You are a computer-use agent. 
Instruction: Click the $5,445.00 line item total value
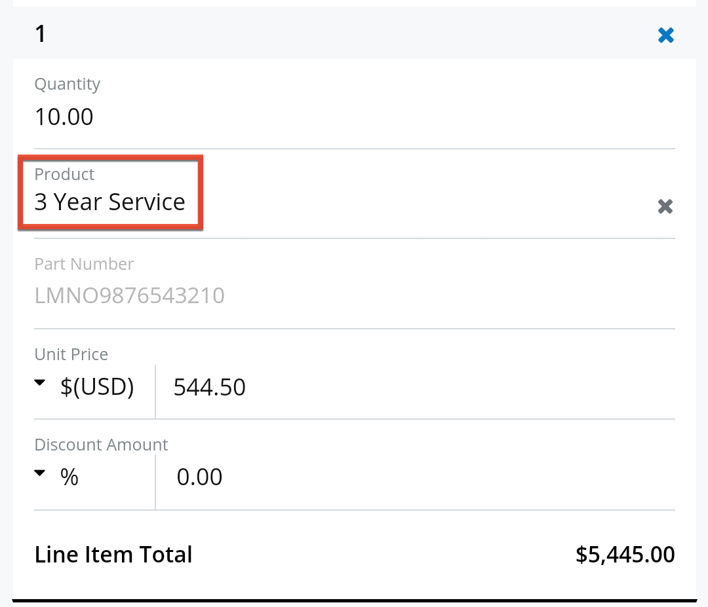coord(625,555)
